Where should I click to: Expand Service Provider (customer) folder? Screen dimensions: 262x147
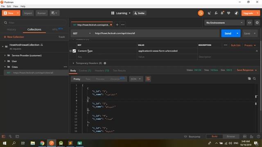point(5,56)
